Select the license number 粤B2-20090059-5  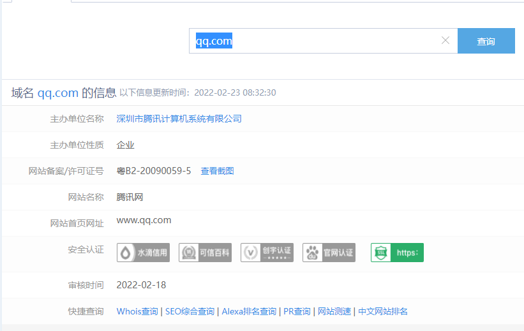154,171
